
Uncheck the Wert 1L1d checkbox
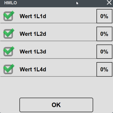(8, 16)
